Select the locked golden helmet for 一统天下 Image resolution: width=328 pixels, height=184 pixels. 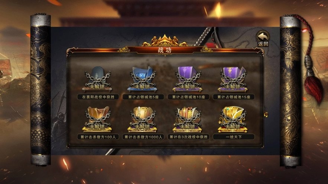tap(233, 119)
